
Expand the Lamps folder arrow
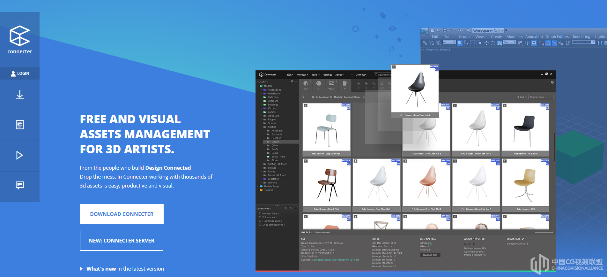[x=261, y=112]
